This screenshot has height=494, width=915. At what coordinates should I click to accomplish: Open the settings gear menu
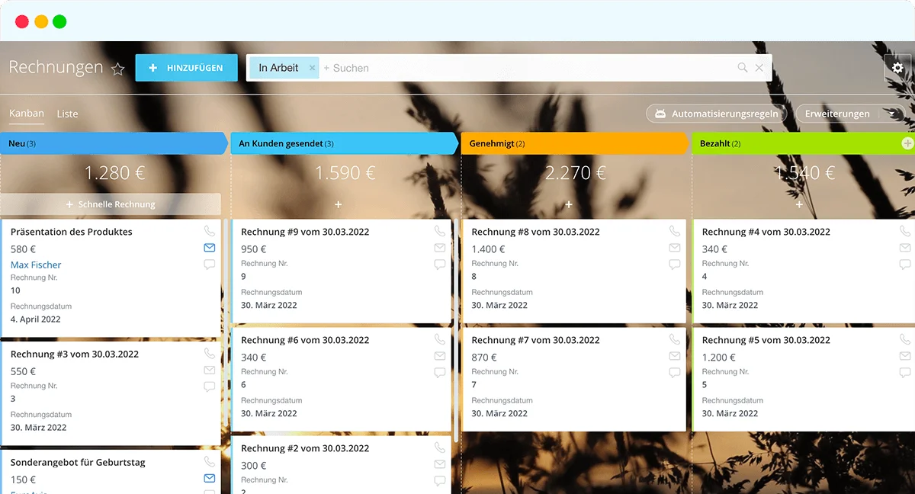coord(897,68)
